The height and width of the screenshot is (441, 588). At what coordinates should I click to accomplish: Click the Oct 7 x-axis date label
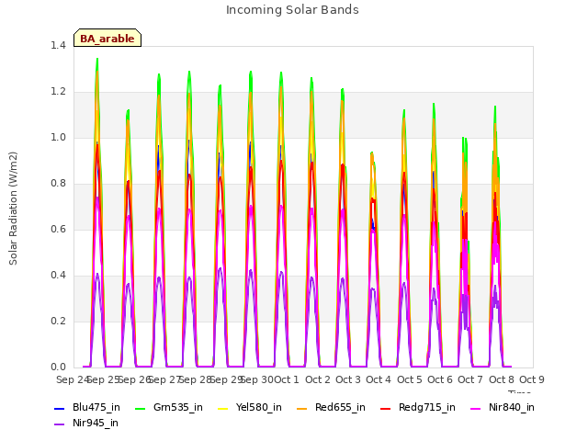click(470, 379)
